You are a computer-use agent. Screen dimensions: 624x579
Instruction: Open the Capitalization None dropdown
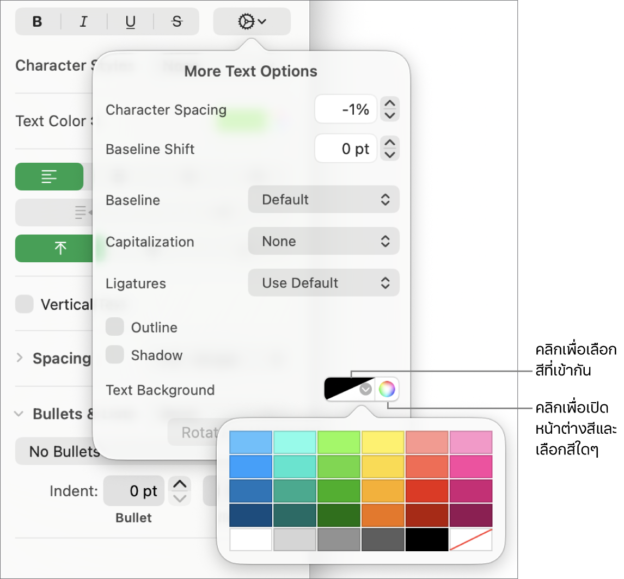coord(323,241)
